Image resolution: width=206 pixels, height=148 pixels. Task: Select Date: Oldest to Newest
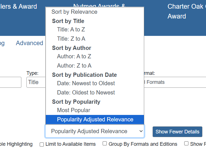pyautogui.click(x=86, y=92)
